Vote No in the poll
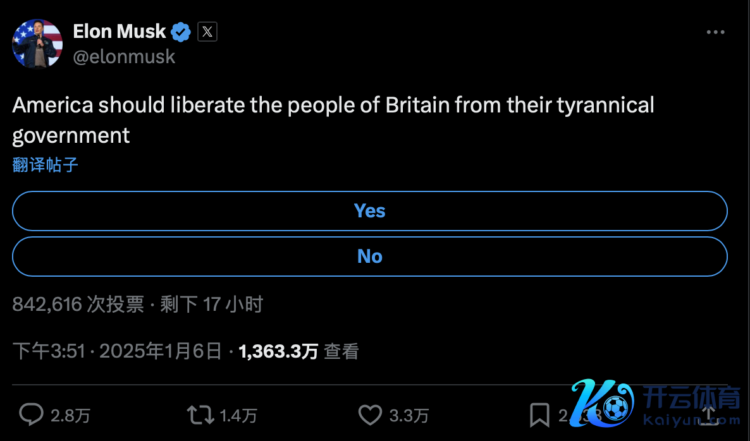 (x=369, y=257)
